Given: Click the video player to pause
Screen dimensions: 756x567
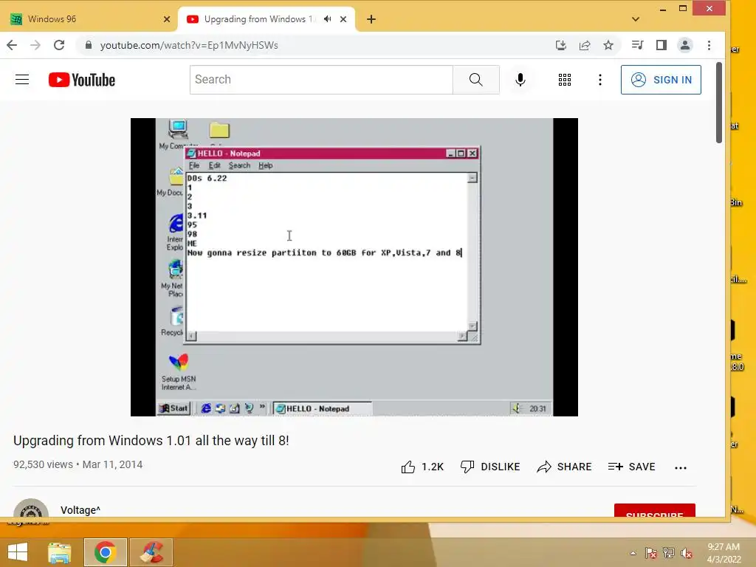Looking at the screenshot, I should point(354,267).
